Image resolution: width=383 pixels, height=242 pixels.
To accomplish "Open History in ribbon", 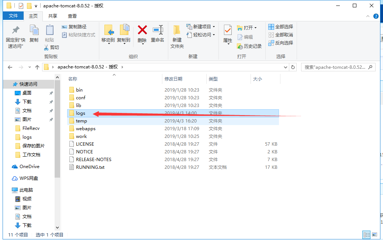I will [x=249, y=46].
